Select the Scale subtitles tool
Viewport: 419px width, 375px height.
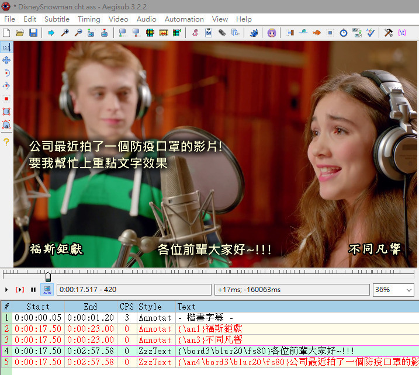point(6,99)
